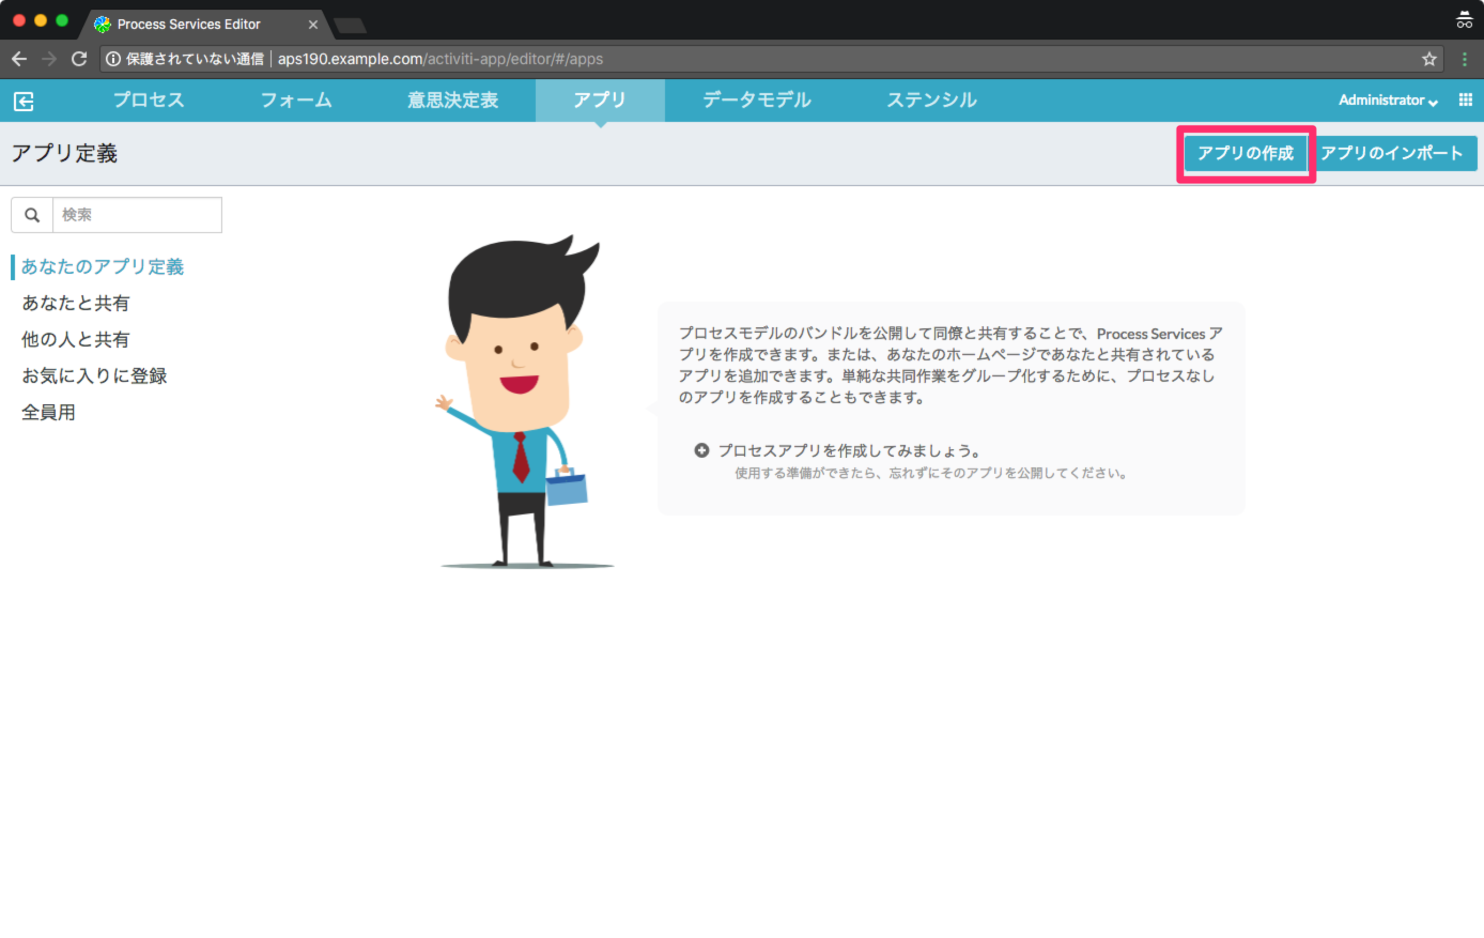Viewport: 1484px width, 938px height.
Task: Click the search magnifier icon
Action: point(32,214)
